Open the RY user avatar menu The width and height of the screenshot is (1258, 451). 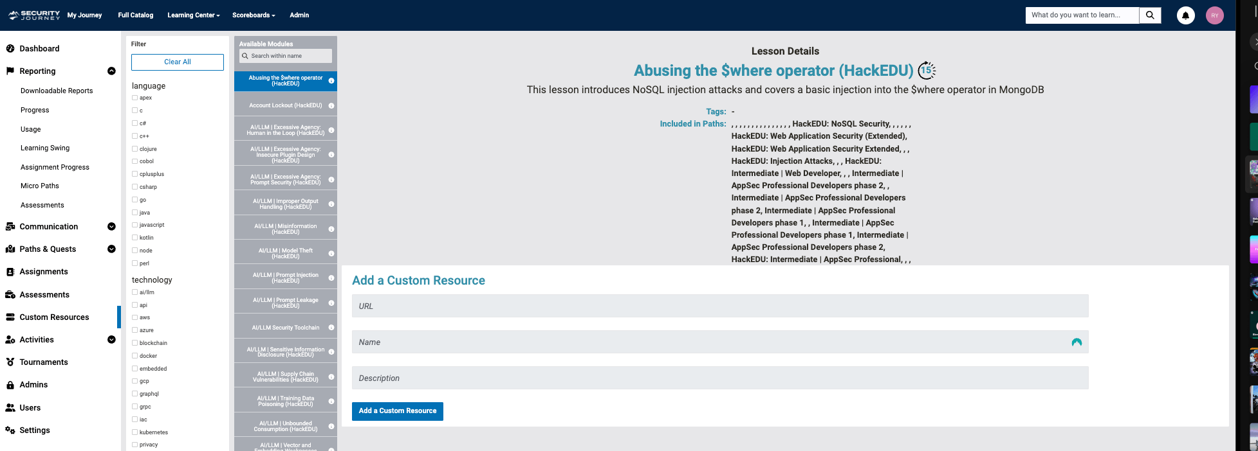[1215, 15]
